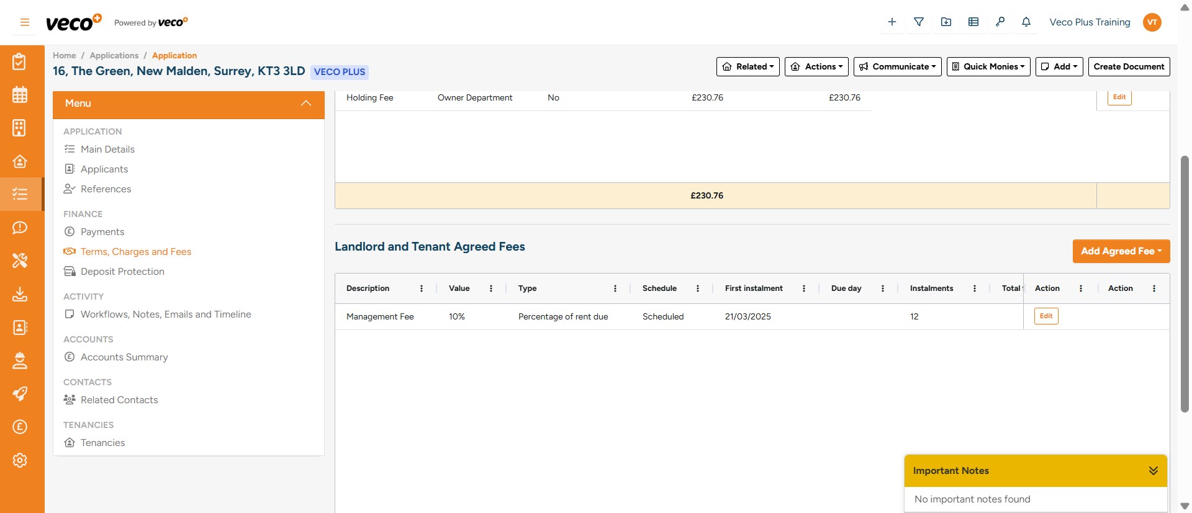1192x513 pixels.
Task: Open the filter funnel icon
Action: pos(919,22)
